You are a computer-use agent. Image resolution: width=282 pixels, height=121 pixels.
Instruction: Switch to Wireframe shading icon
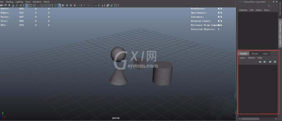(56, 5)
